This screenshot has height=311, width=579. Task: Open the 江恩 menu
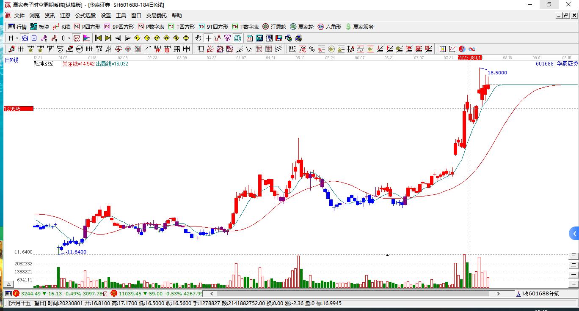coord(65,16)
